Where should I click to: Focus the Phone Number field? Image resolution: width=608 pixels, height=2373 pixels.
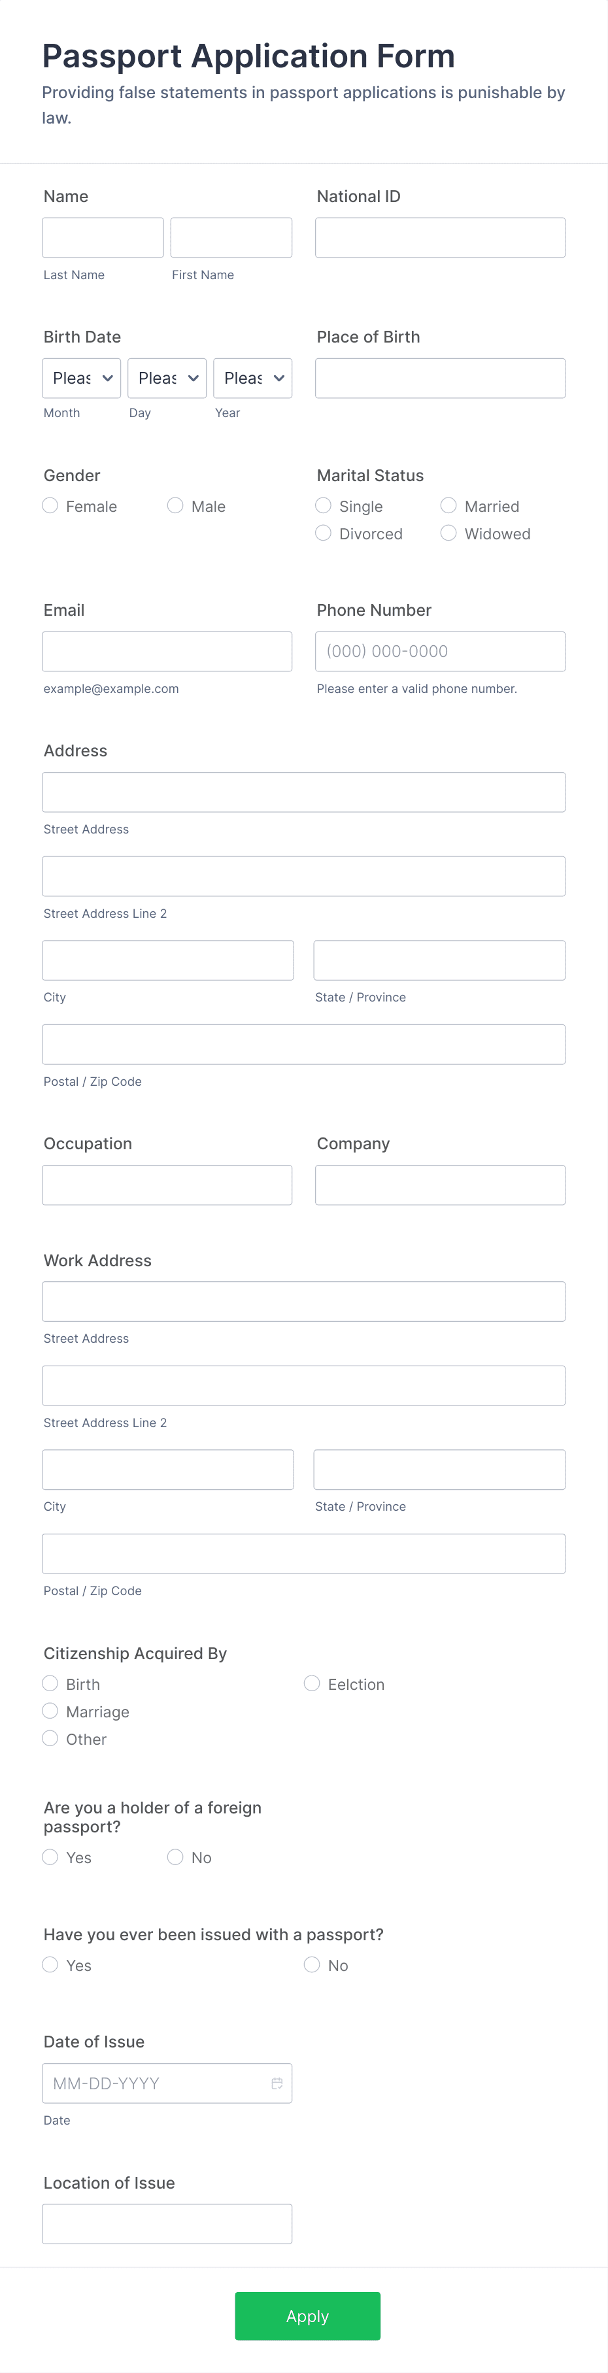439,651
